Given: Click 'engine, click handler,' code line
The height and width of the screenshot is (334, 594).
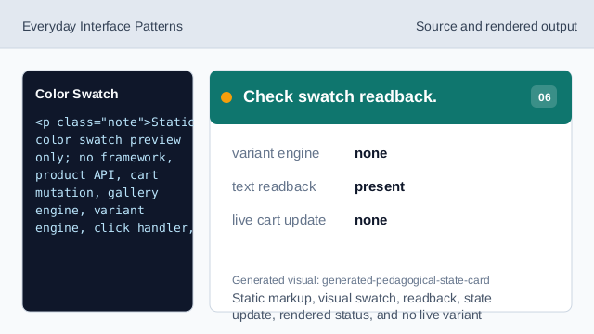Looking at the screenshot, I should pos(114,228).
